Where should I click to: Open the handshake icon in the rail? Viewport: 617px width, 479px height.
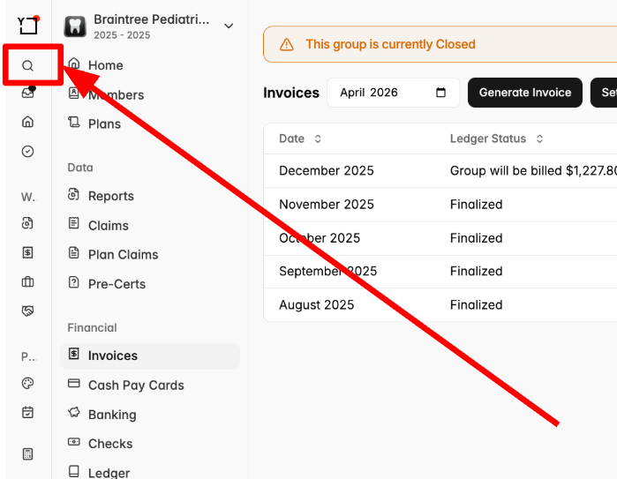tap(27, 311)
